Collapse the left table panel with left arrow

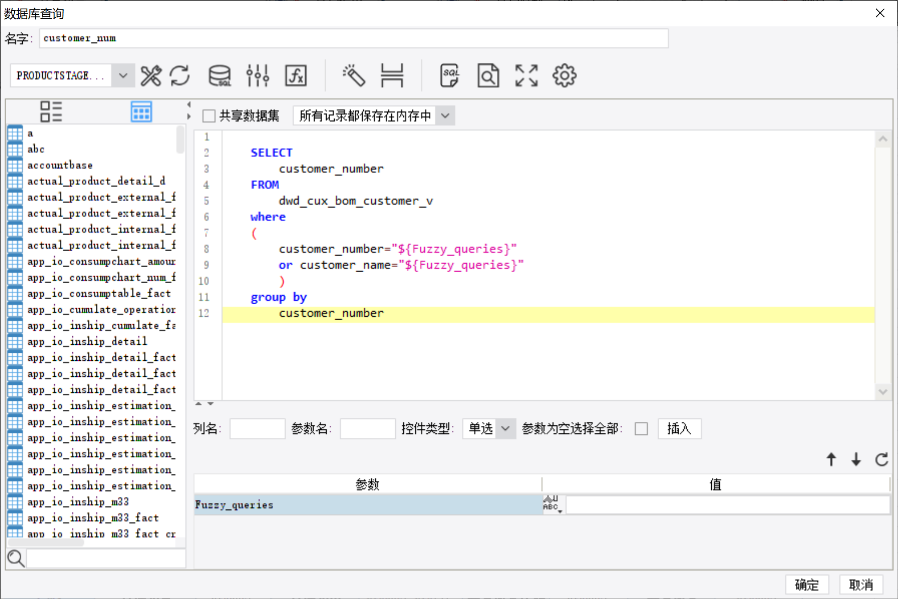(189, 105)
